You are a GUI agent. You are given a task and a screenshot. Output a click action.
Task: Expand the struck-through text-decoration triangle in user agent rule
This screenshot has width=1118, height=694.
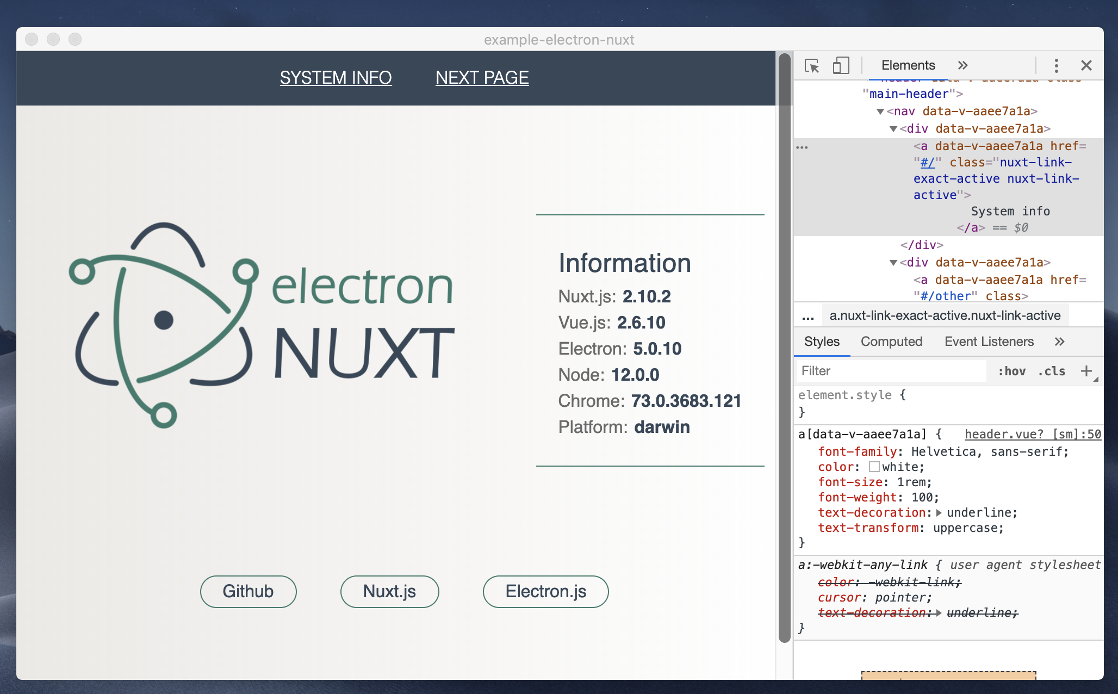(939, 612)
